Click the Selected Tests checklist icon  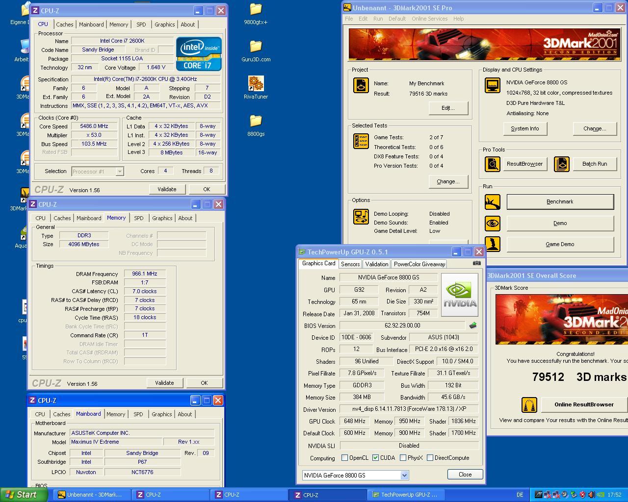(361, 141)
